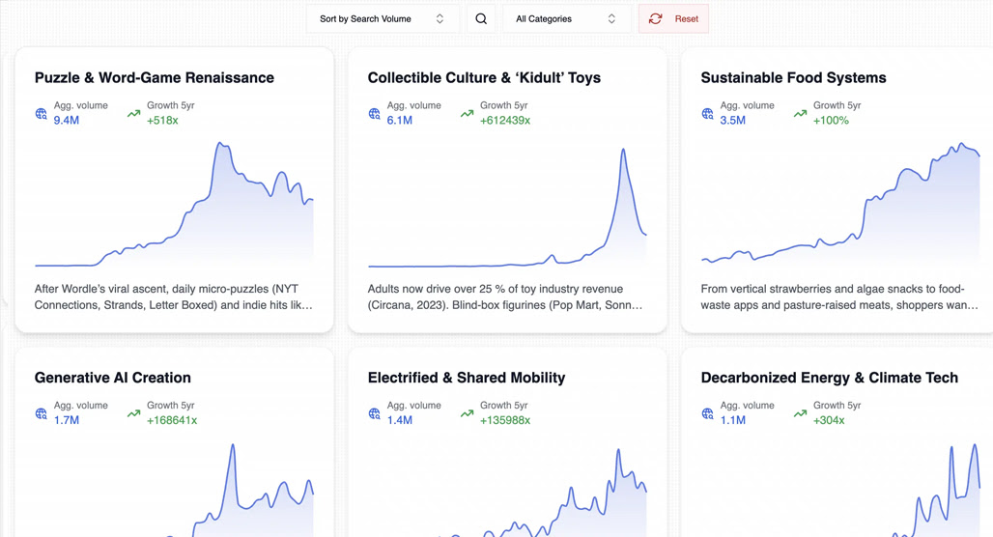Image resolution: width=993 pixels, height=537 pixels.
Task: Open Generative AI Creation card title
Action: pyautogui.click(x=113, y=378)
